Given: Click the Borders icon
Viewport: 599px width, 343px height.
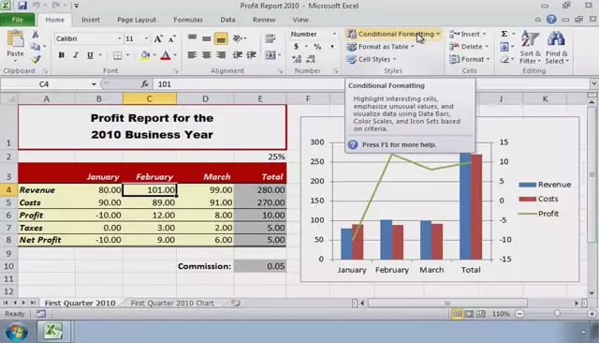Looking at the screenshot, I should (118, 55).
